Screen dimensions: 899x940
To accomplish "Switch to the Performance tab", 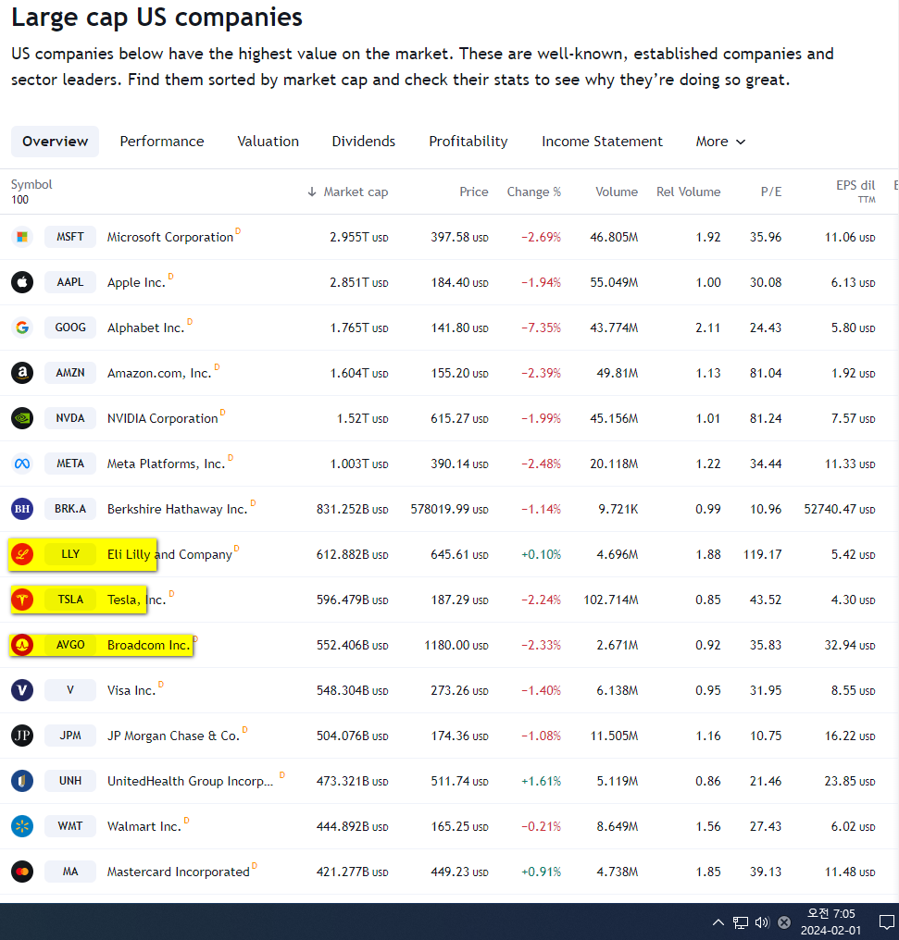I will (162, 142).
